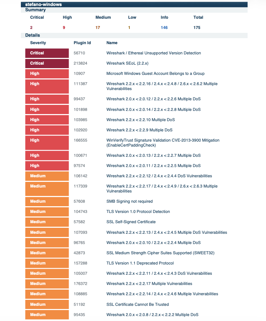Open plugin ID 213824
This screenshot has height=321, width=266.
[81, 63]
